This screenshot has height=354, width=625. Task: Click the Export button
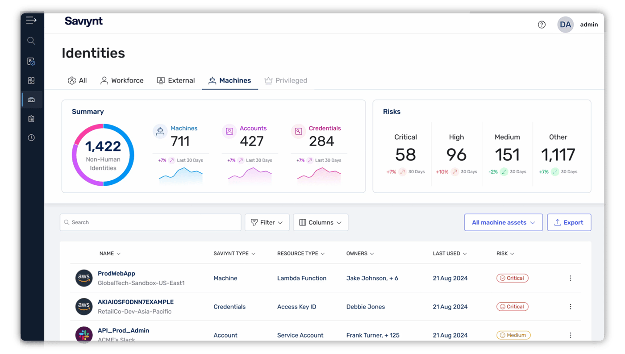pyautogui.click(x=569, y=222)
